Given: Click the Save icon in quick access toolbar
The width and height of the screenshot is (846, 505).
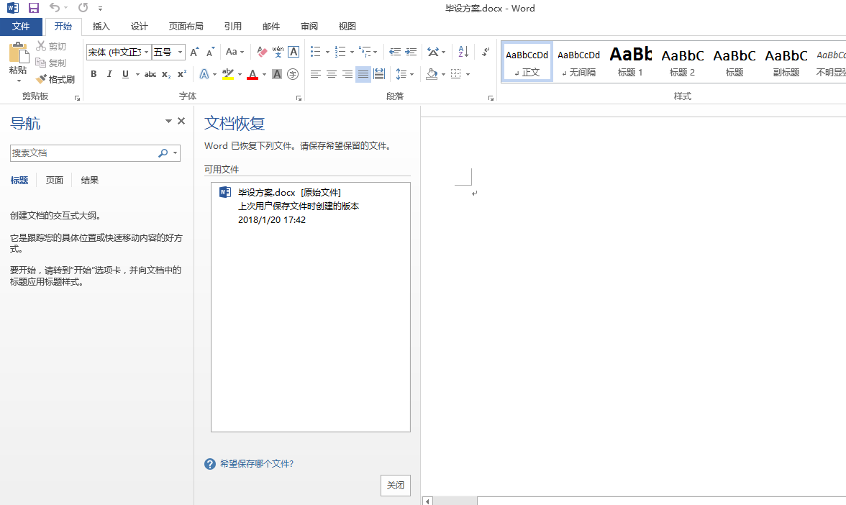Looking at the screenshot, I should point(33,8).
